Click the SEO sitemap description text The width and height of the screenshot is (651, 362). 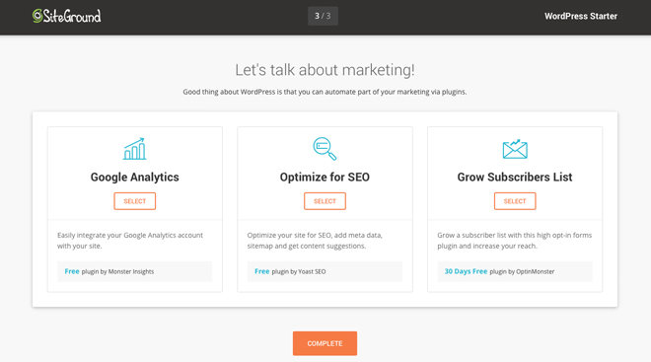(315, 241)
